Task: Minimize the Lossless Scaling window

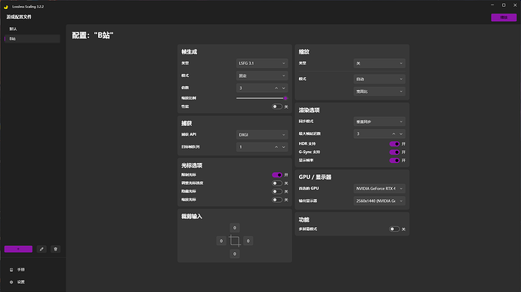Action: click(x=492, y=5)
